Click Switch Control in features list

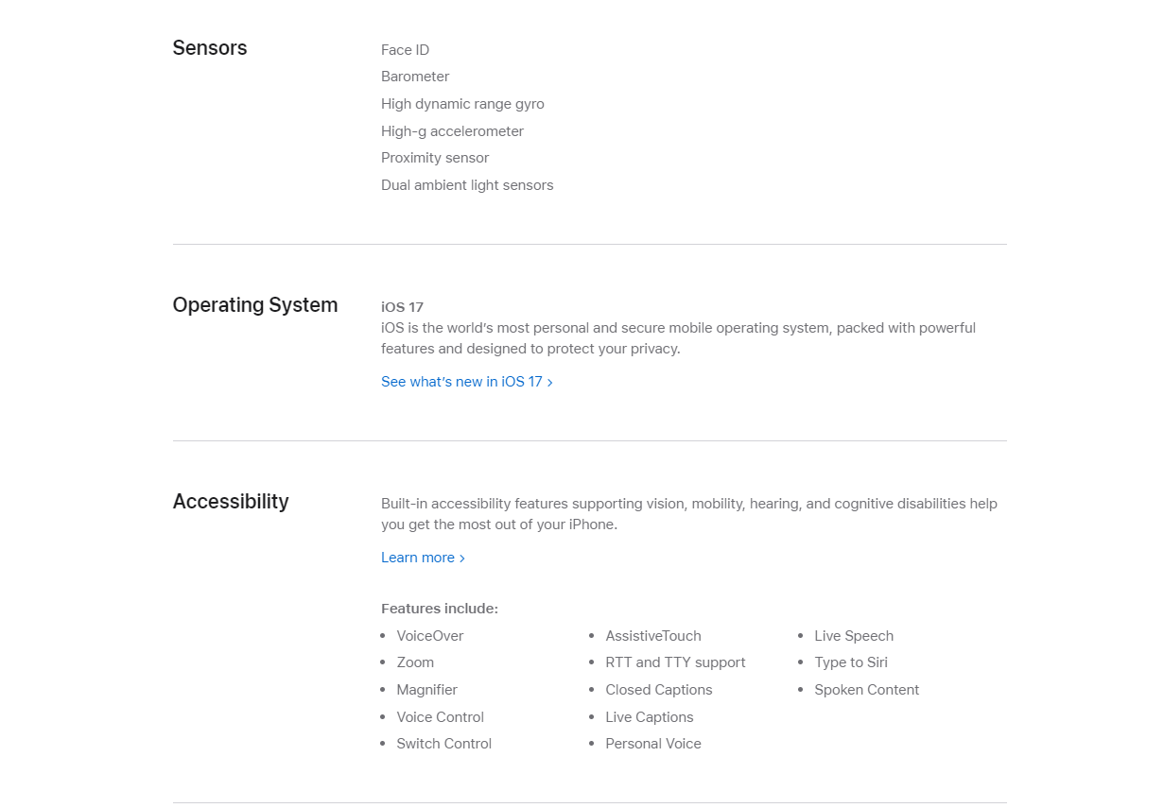click(444, 744)
